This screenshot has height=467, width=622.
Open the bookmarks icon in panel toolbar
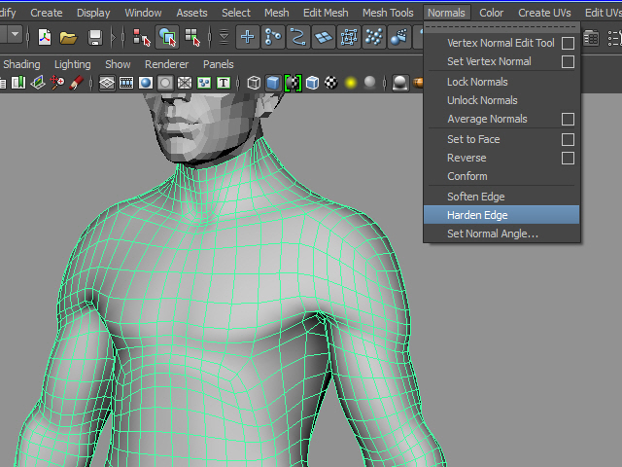(18, 83)
